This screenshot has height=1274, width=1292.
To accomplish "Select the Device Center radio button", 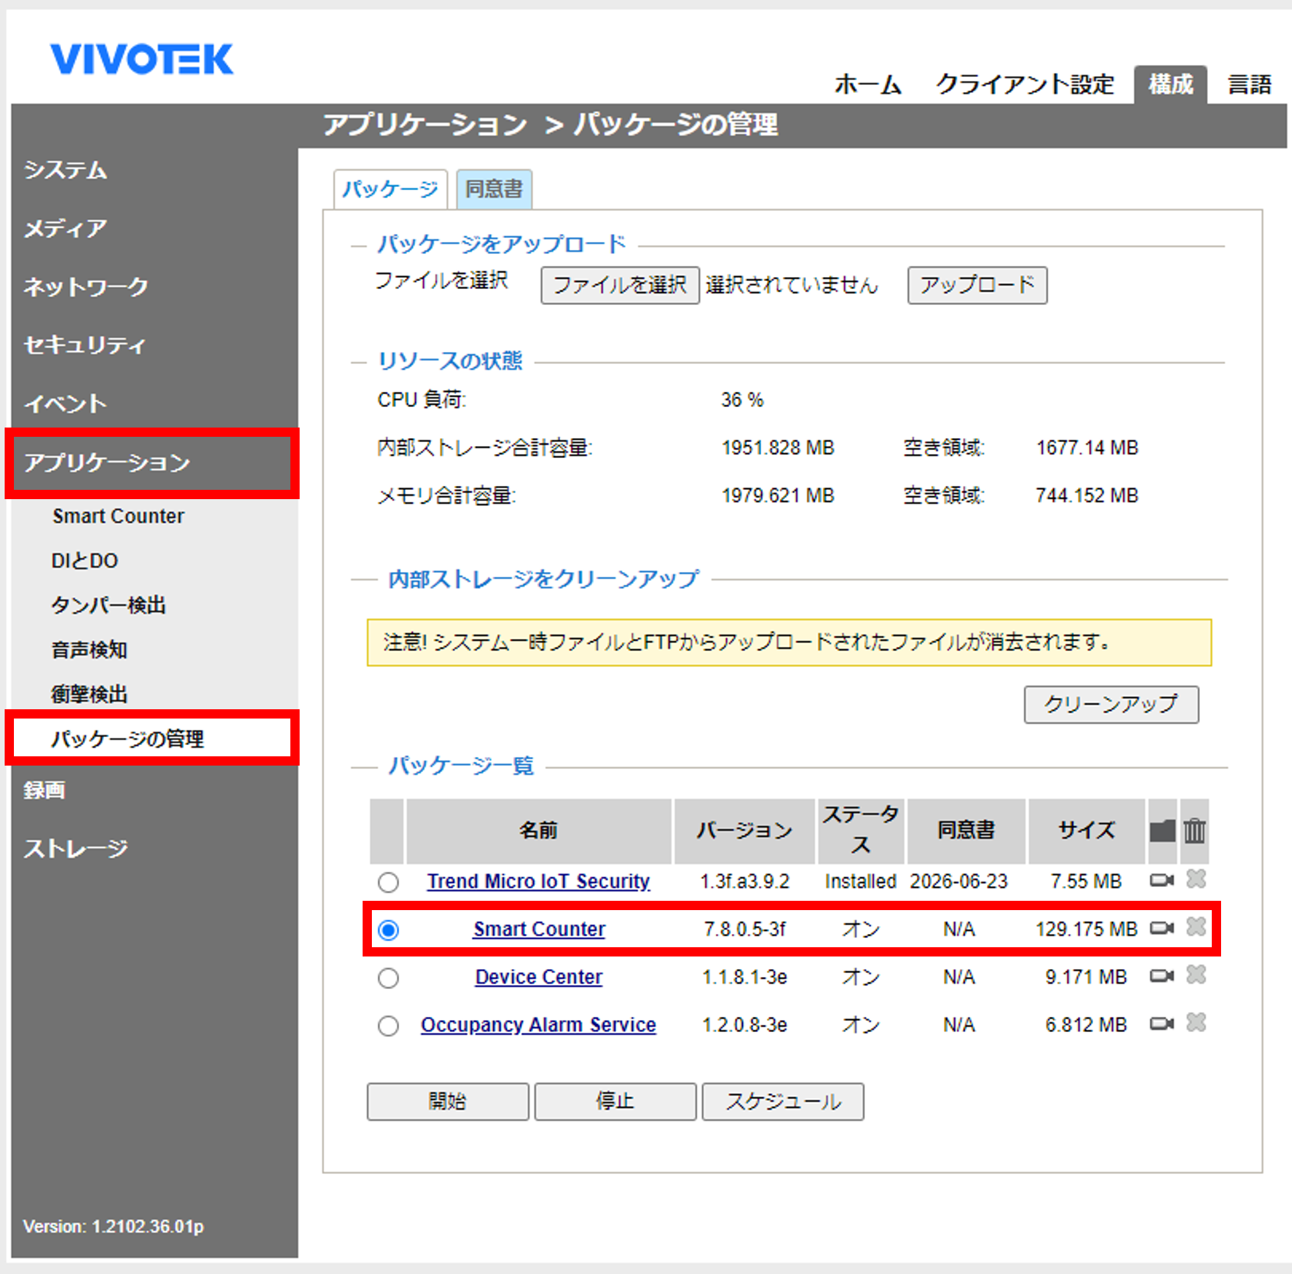I will [x=388, y=978].
